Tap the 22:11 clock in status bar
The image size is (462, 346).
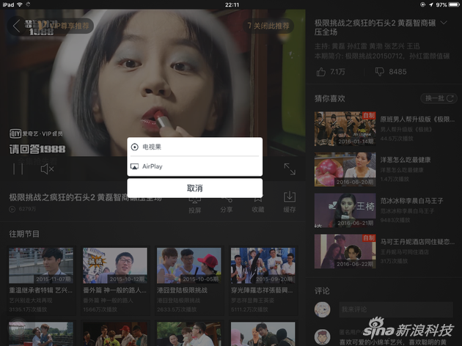232,4
